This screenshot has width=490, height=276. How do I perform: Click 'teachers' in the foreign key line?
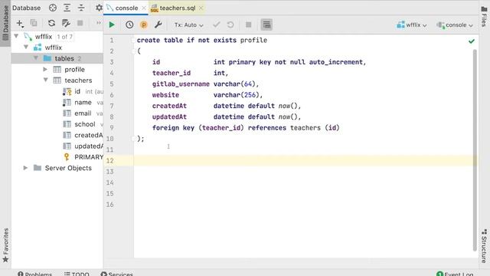[x=305, y=128]
